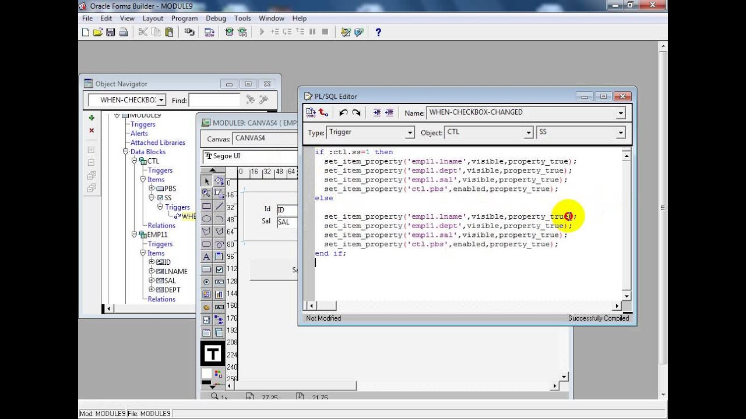This screenshot has width=746, height=419.
Task: Click the Paste clipboard toolbar icon
Action: (x=169, y=32)
